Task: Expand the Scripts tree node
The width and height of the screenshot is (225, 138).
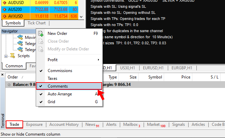Action: 6,56
